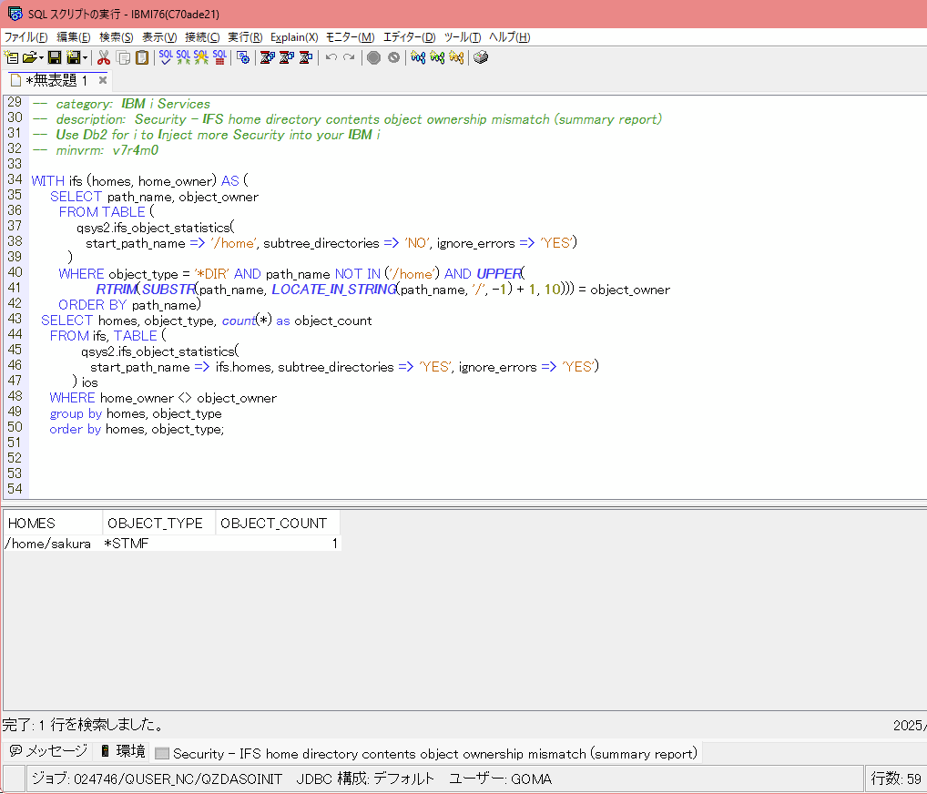Click SQL icon with red grid

(219, 57)
